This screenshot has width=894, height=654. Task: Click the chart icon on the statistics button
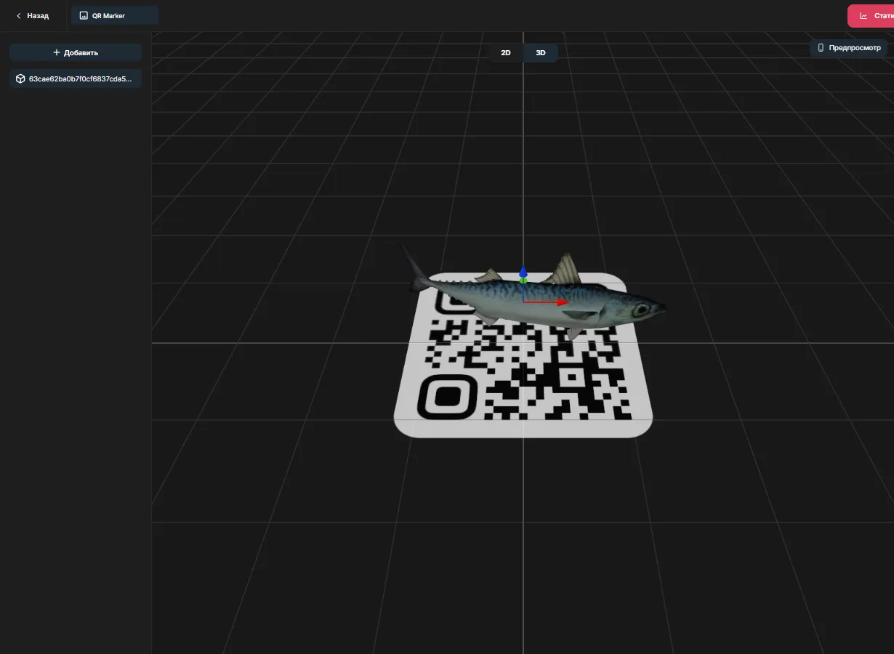pos(863,16)
